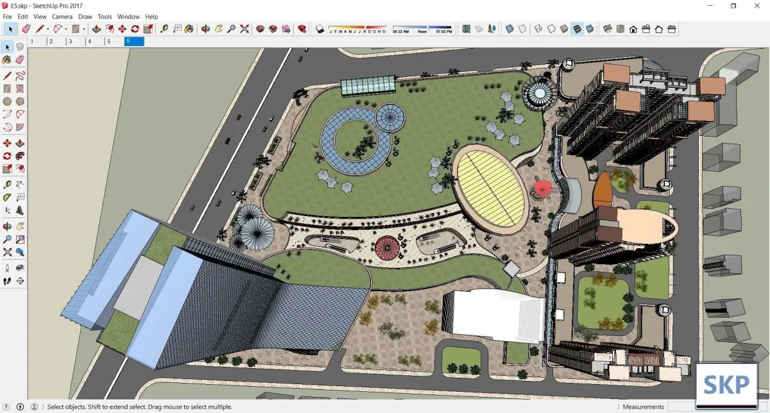Select the Pan hand tool in top toolbar

click(218, 29)
